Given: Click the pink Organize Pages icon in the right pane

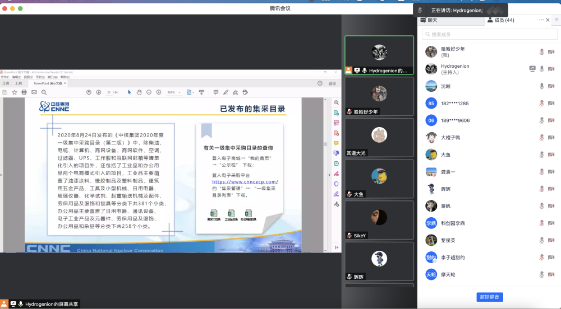Looking at the screenshot, I should pyautogui.click(x=336, y=123).
